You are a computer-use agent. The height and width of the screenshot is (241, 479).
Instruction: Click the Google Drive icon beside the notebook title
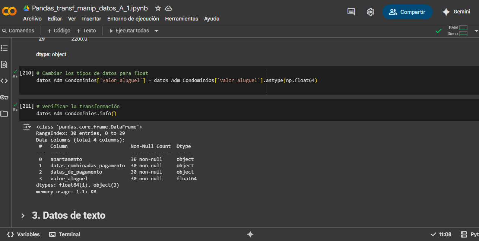26,8
